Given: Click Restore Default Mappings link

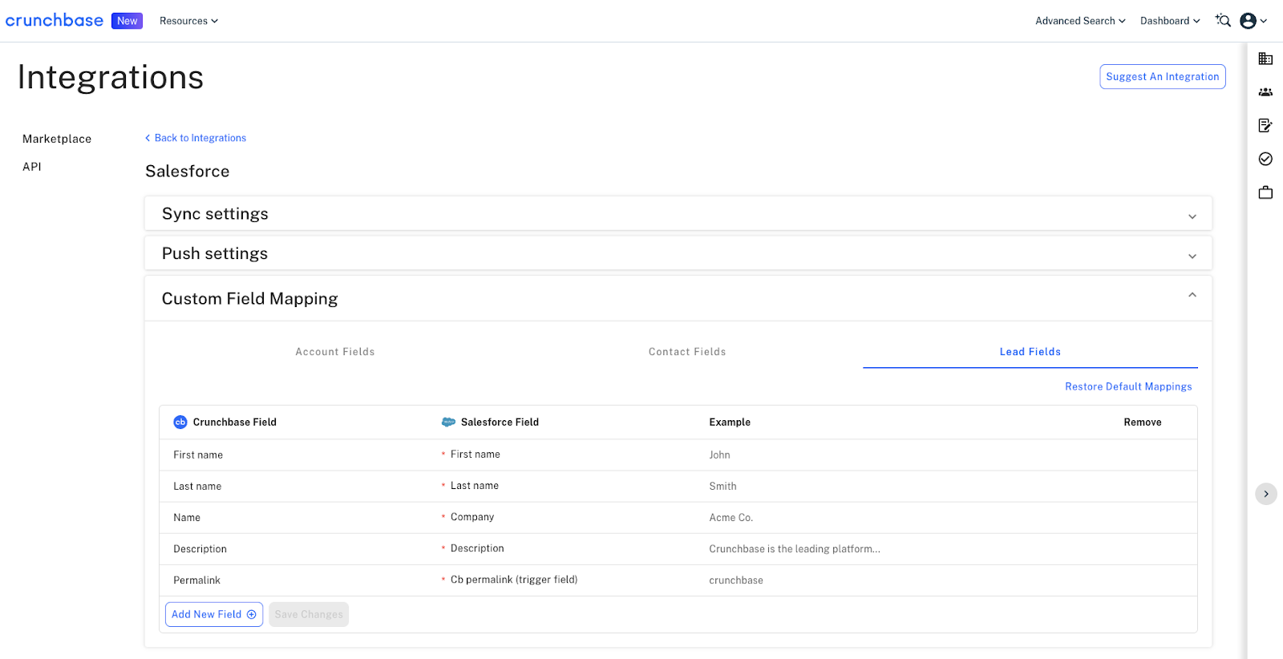Looking at the screenshot, I should coord(1128,386).
